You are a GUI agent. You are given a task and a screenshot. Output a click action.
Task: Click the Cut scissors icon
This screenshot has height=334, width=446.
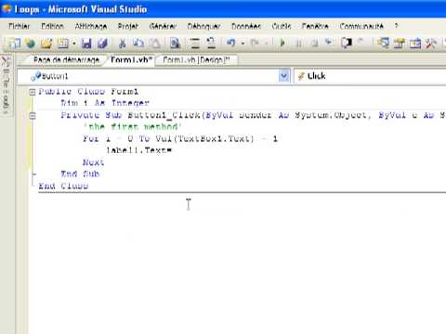[123, 44]
